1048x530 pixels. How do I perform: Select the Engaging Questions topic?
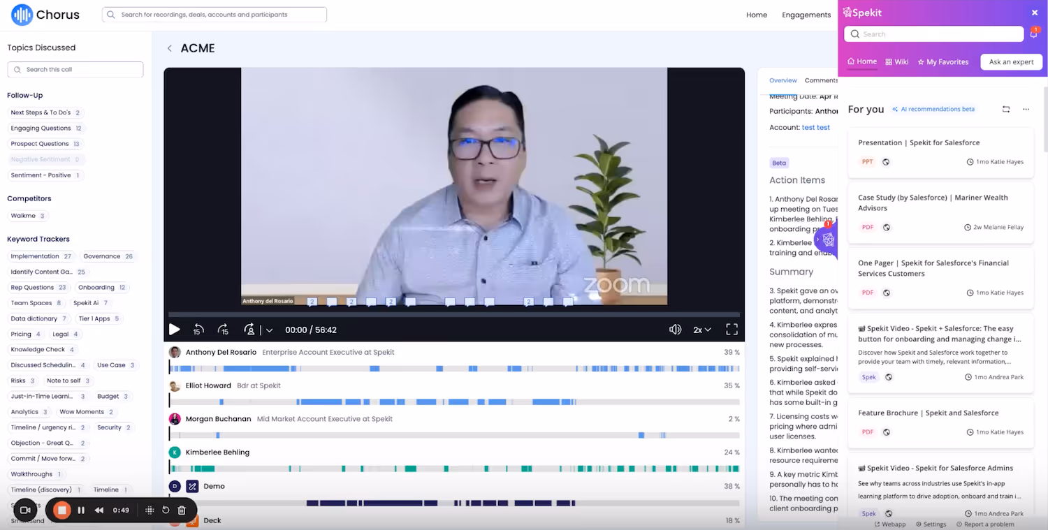(x=46, y=128)
